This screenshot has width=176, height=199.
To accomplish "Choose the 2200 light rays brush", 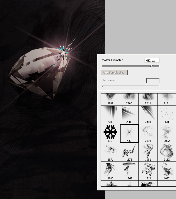I will (x=110, y=115).
